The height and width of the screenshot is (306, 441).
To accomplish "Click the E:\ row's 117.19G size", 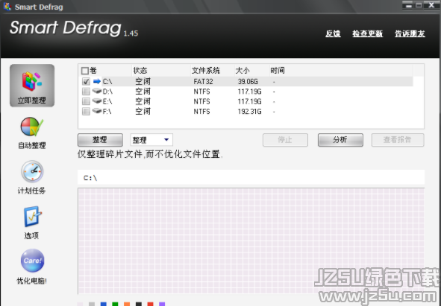I will point(249,101).
